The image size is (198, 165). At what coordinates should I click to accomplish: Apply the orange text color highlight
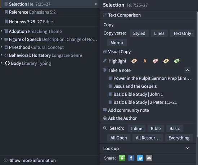tap(145, 61)
